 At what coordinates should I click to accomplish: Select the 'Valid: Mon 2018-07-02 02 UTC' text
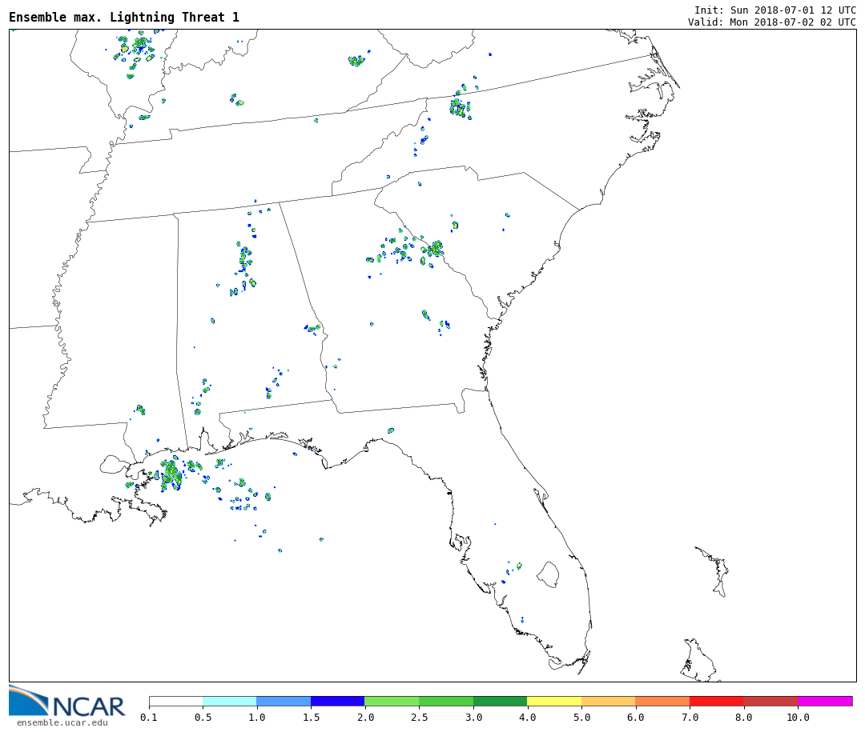(772, 22)
